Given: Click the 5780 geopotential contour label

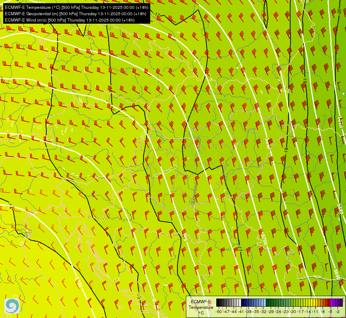Looking at the screenshot, I should (x=79, y=282).
